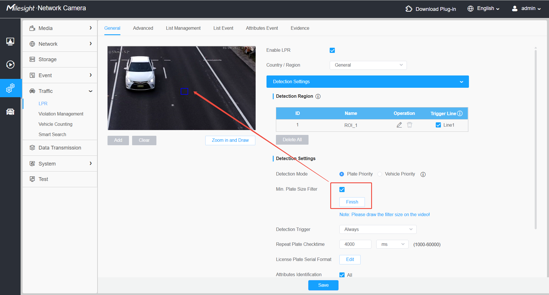Uncheck the Min. Plate Size Filter checkbox
Image resolution: width=549 pixels, height=295 pixels.
[342, 190]
